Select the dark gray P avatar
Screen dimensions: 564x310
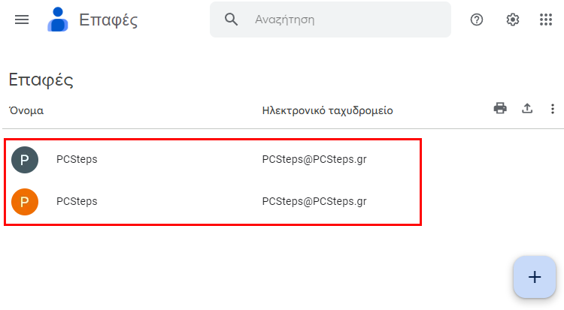(x=25, y=160)
